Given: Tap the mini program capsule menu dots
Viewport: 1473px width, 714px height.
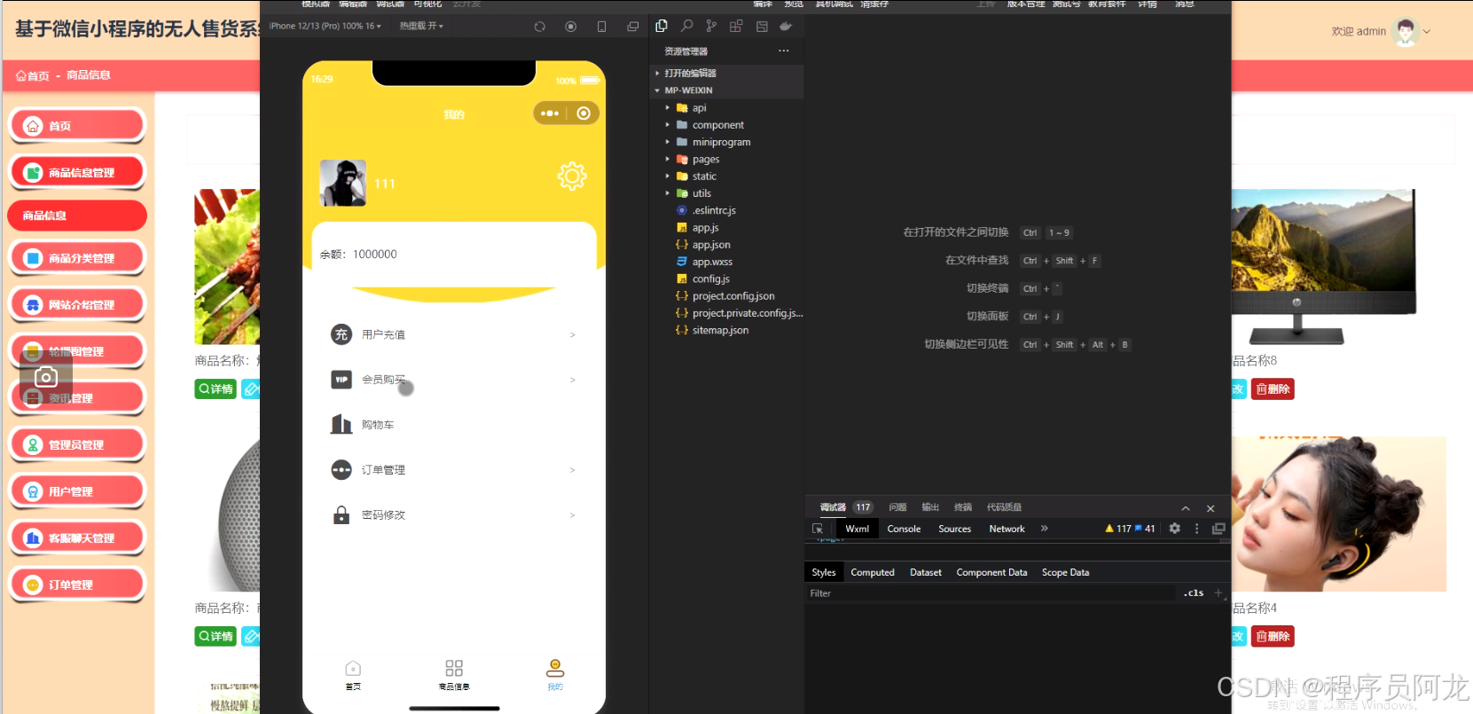Looking at the screenshot, I should click(550, 114).
